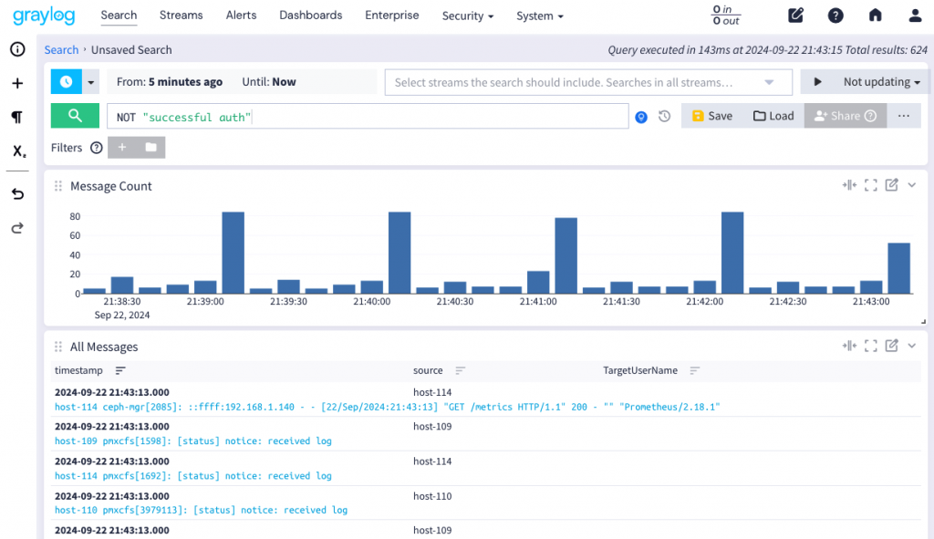The image size is (934, 539).
Task: Start auto-updating with the play button
Action: (x=817, y=81)
